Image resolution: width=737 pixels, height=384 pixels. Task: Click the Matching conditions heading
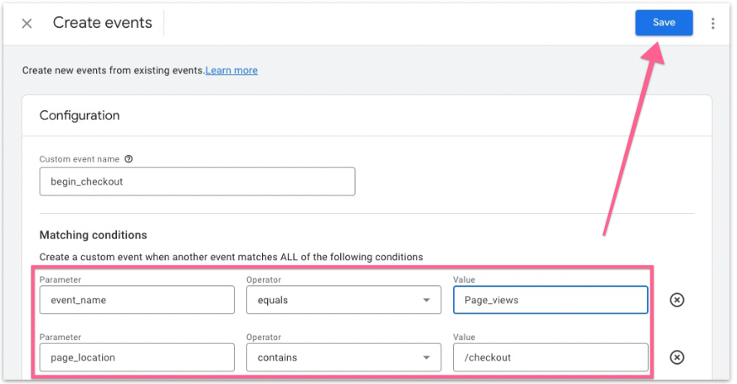click(93, 235)
